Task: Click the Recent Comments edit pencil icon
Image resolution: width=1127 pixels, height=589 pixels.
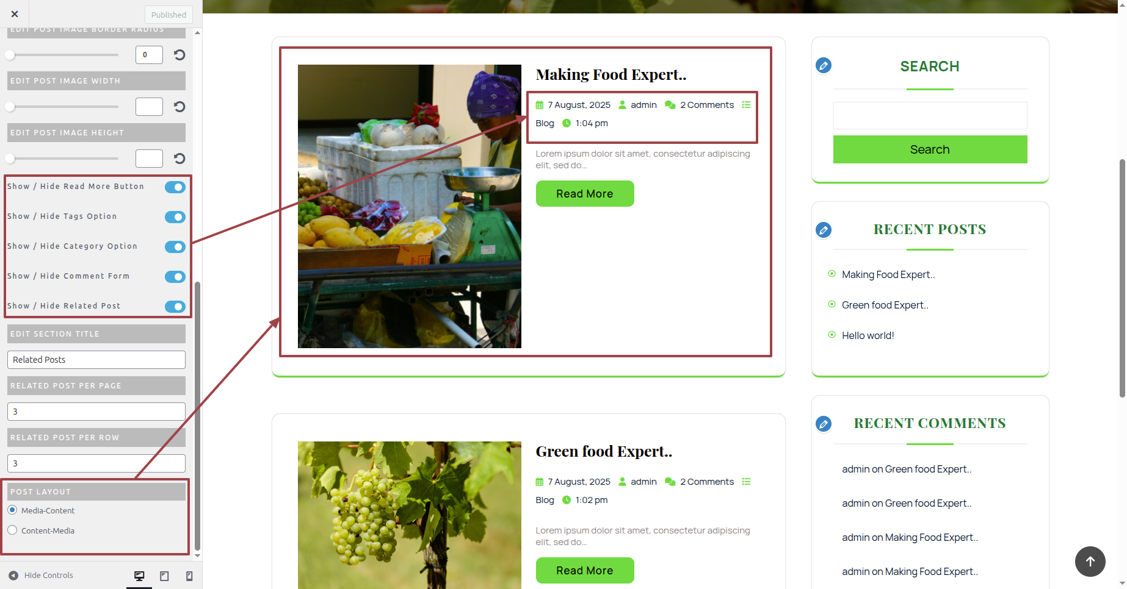Action: point(824,424)
